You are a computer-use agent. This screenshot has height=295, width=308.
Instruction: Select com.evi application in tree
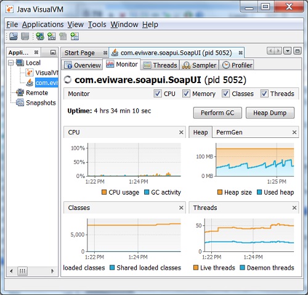[47, 83]
